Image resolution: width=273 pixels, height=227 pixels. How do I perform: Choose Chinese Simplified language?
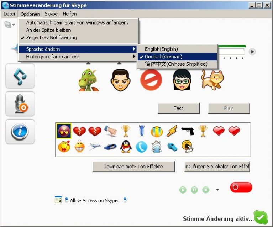point(177,64)
